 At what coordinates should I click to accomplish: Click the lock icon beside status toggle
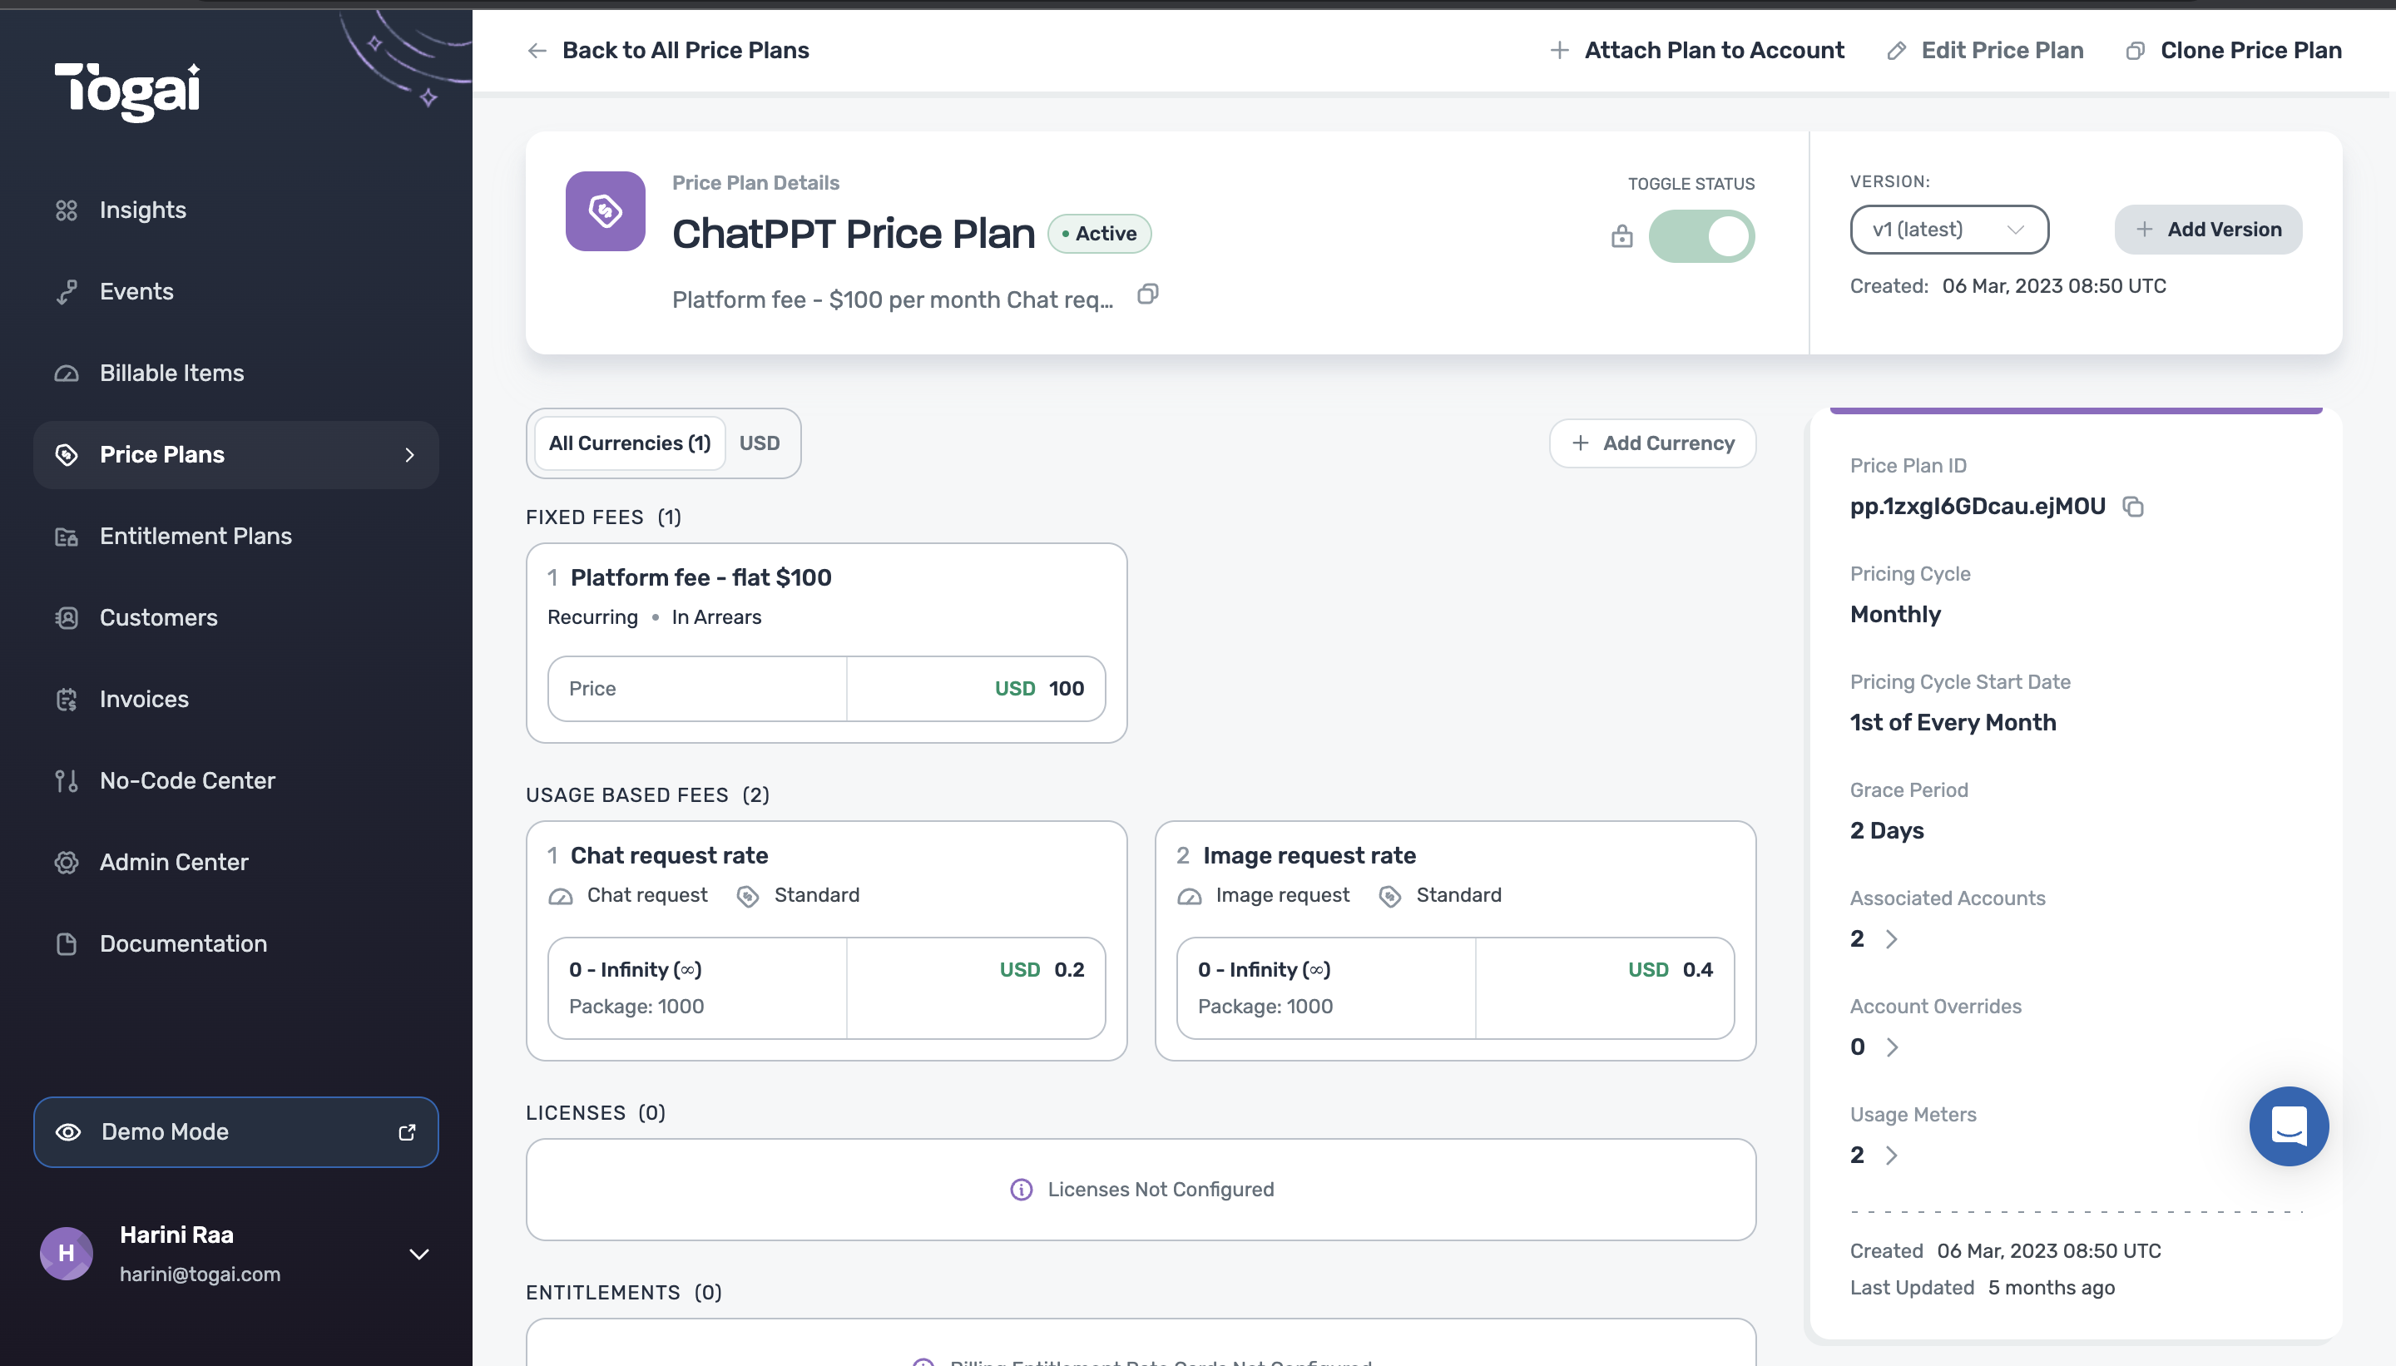point(1622,236)
